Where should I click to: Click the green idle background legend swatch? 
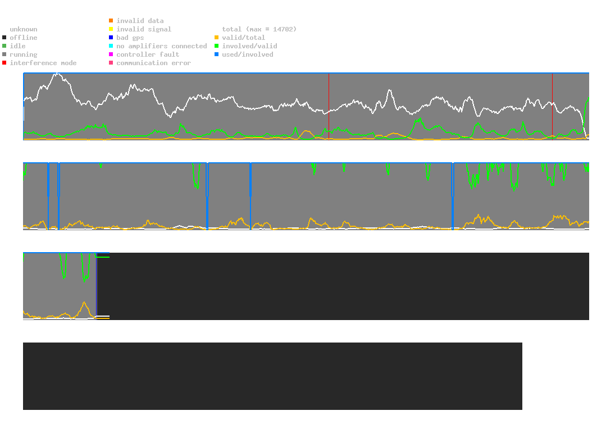click(4, 46)
